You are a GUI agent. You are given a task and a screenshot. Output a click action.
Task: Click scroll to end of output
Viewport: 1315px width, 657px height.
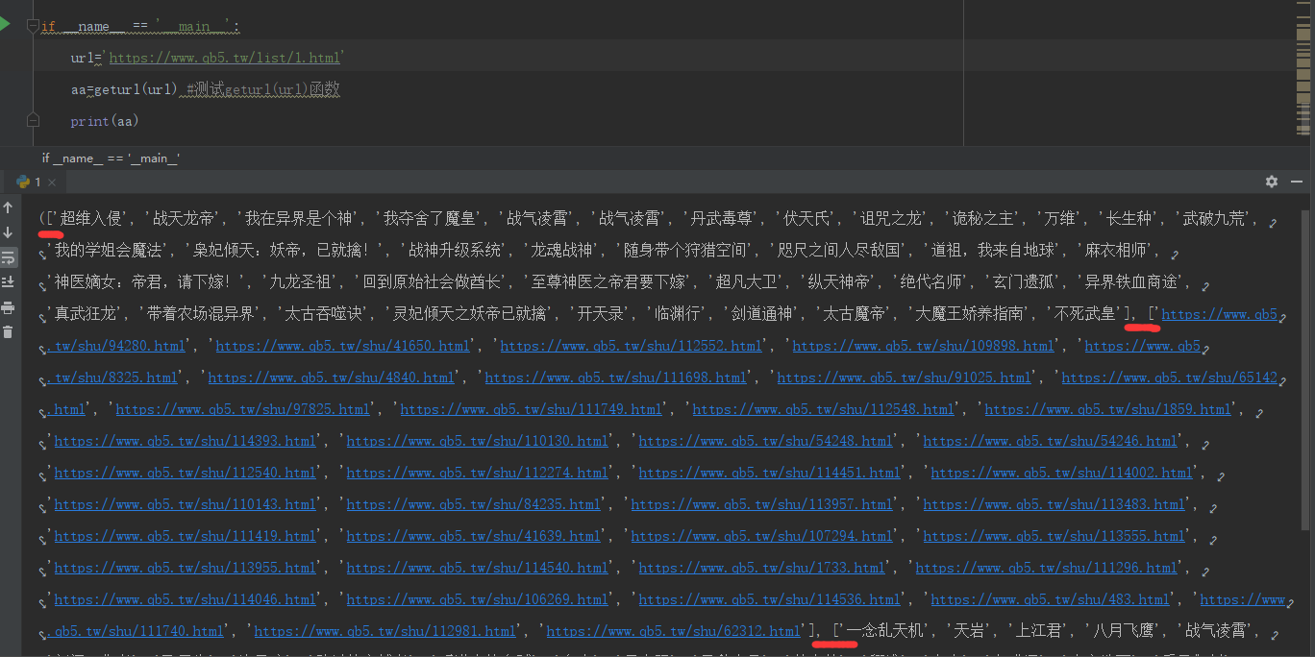[x=8, y=281]
